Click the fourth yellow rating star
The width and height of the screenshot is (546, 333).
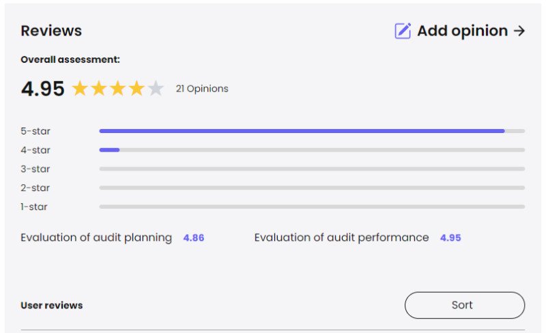(137, 89)
